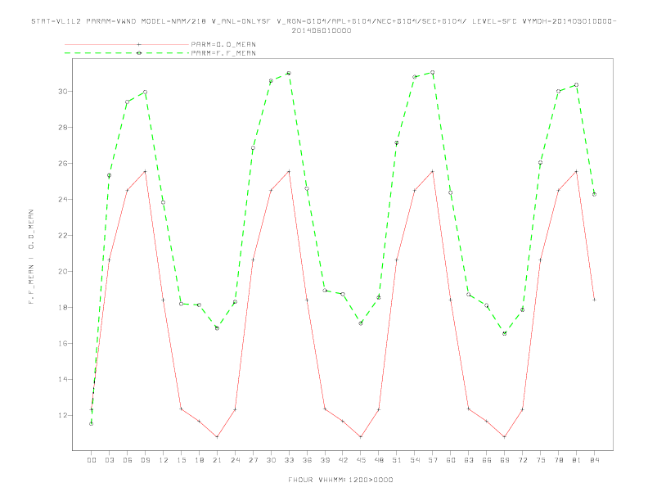648x501 pixels.
Task: Click the red O.O_MEAN plus marker at hour 57
Action: (x=433, y=171)
